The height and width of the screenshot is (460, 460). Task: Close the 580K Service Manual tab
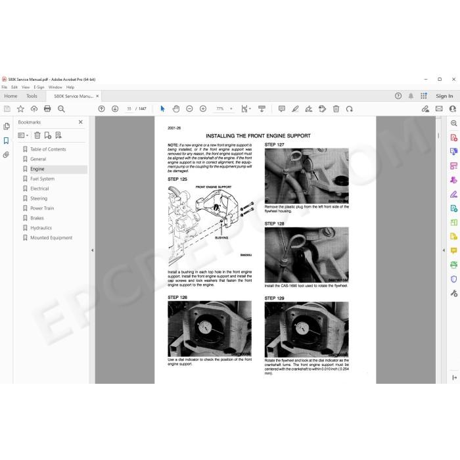click(97, 96)
